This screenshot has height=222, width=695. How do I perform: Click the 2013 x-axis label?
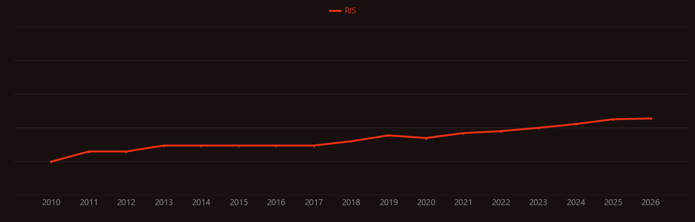[x=164, y=203]
